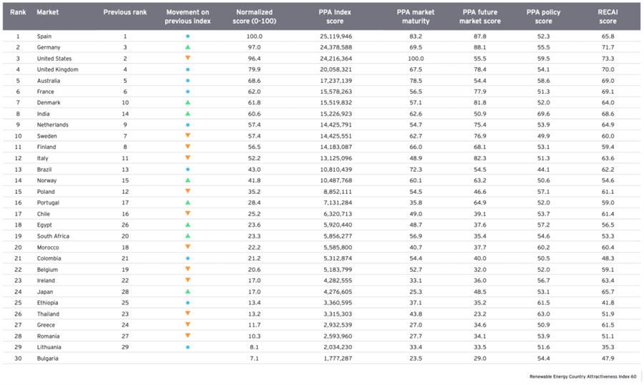The width and height of the screenshot is (644, 385).
Task: Select the Bulgaria market name
Action: tap(48, 359)
